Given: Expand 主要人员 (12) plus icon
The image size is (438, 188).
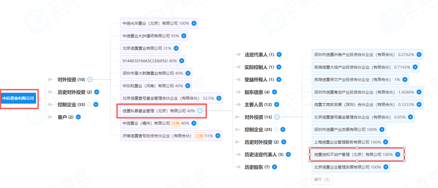Looking at the screenshot, I should coord(277,105).
